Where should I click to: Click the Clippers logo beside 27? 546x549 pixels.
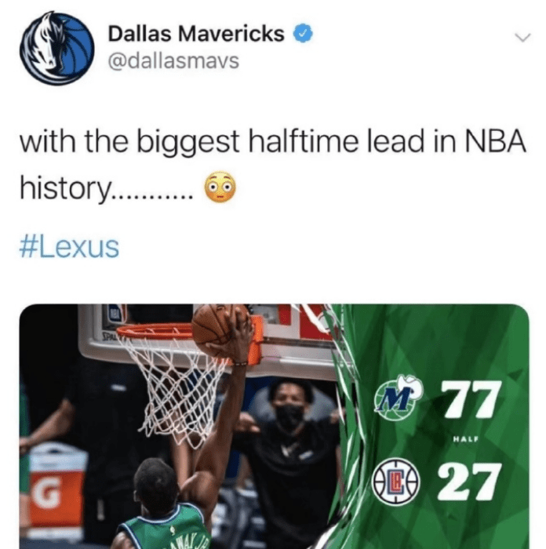coord(396,482)
